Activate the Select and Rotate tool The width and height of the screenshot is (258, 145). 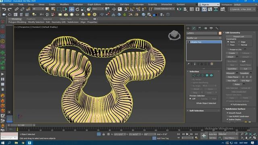[x=77, y=9]
